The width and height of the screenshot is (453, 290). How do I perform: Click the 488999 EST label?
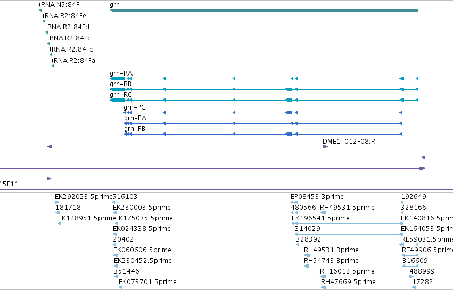422,271
